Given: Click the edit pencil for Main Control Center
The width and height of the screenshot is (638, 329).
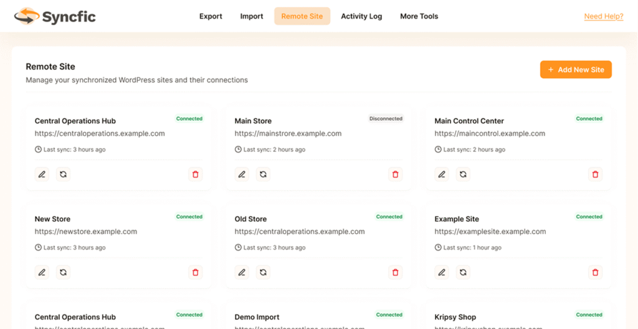Looking at the screenshot, I should coord(442,174).
